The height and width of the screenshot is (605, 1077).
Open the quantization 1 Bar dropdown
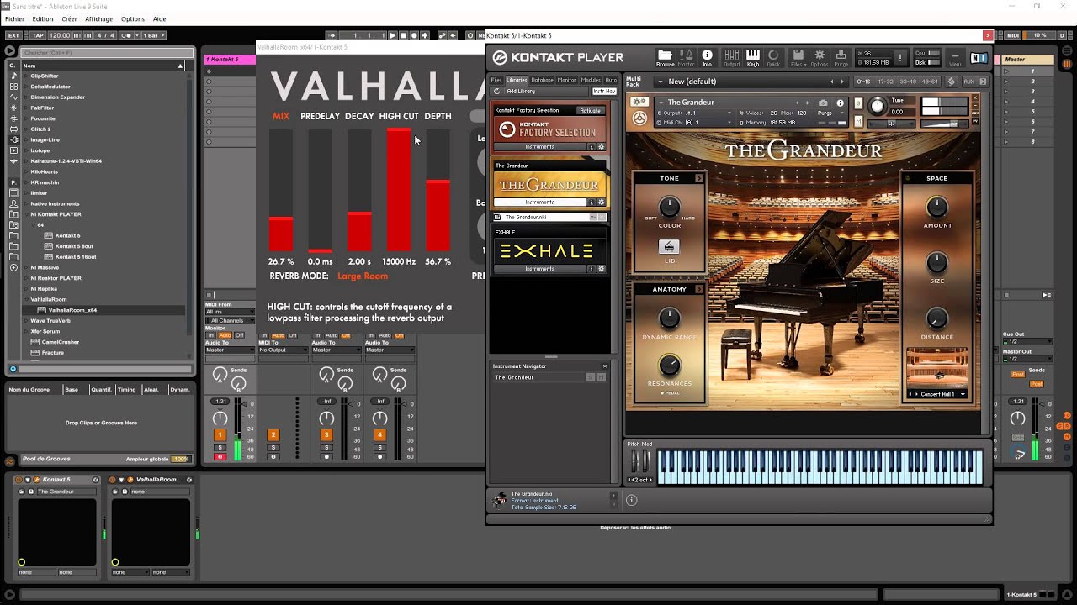click(x=153, y=35)
